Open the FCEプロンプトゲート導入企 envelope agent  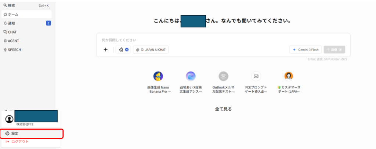tap(256, 83)
